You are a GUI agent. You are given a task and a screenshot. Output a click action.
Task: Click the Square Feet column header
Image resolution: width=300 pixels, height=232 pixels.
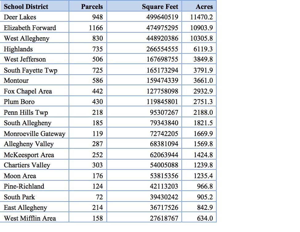point(160,6)
